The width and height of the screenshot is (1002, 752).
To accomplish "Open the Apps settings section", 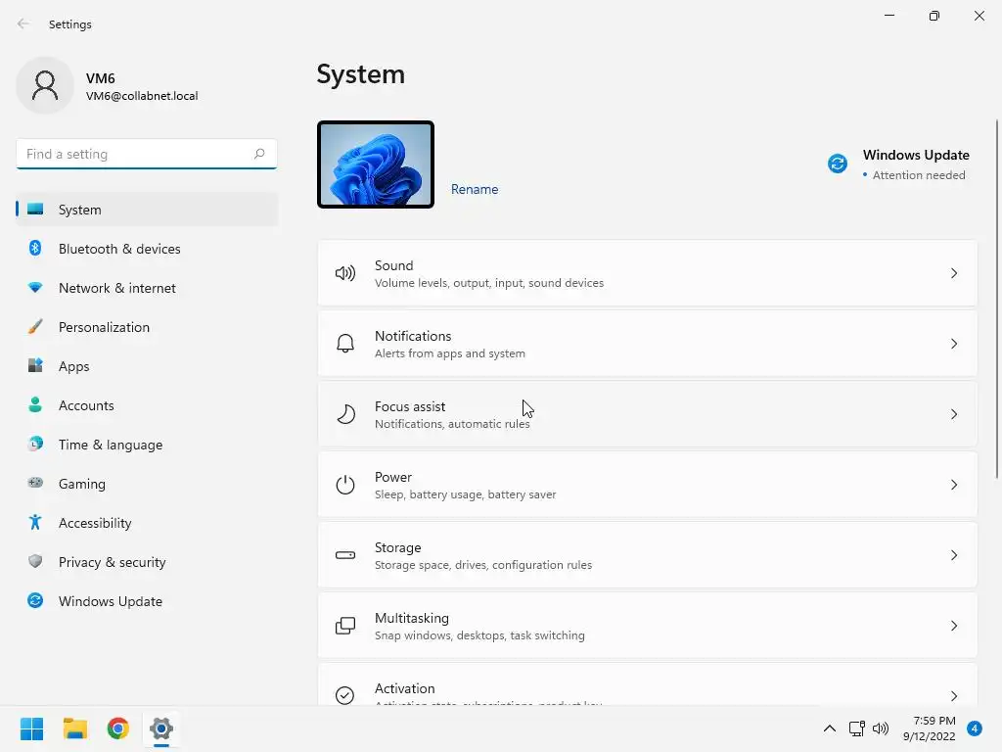I will (x=147, y=366).
